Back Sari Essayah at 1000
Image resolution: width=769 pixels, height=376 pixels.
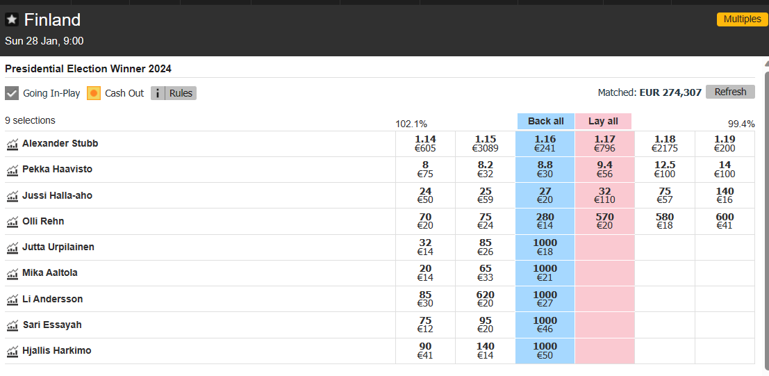[x=545, y=325]
